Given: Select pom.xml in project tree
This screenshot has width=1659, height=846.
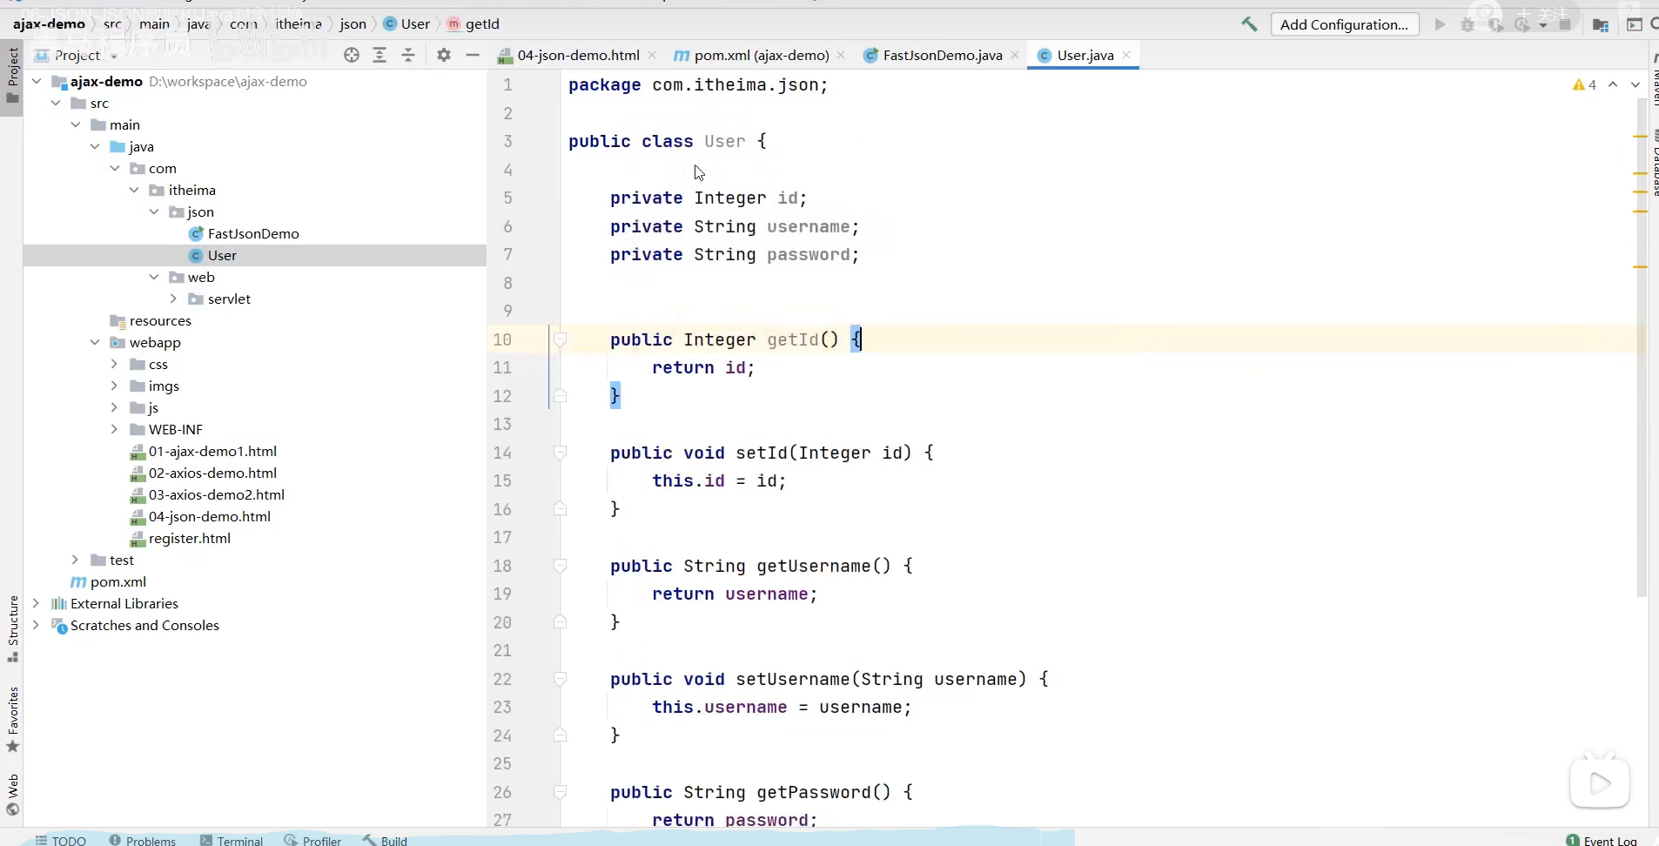Looking at the screenshot, I should (118, 581).
